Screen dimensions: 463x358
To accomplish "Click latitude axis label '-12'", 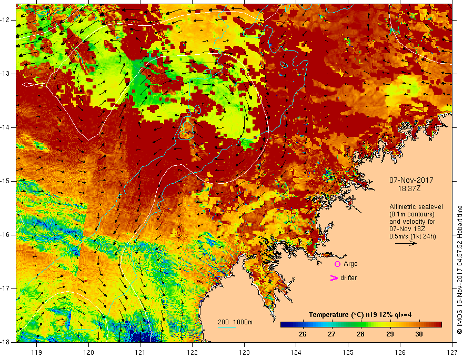I will pyautogui.click(x=6, y=20).
